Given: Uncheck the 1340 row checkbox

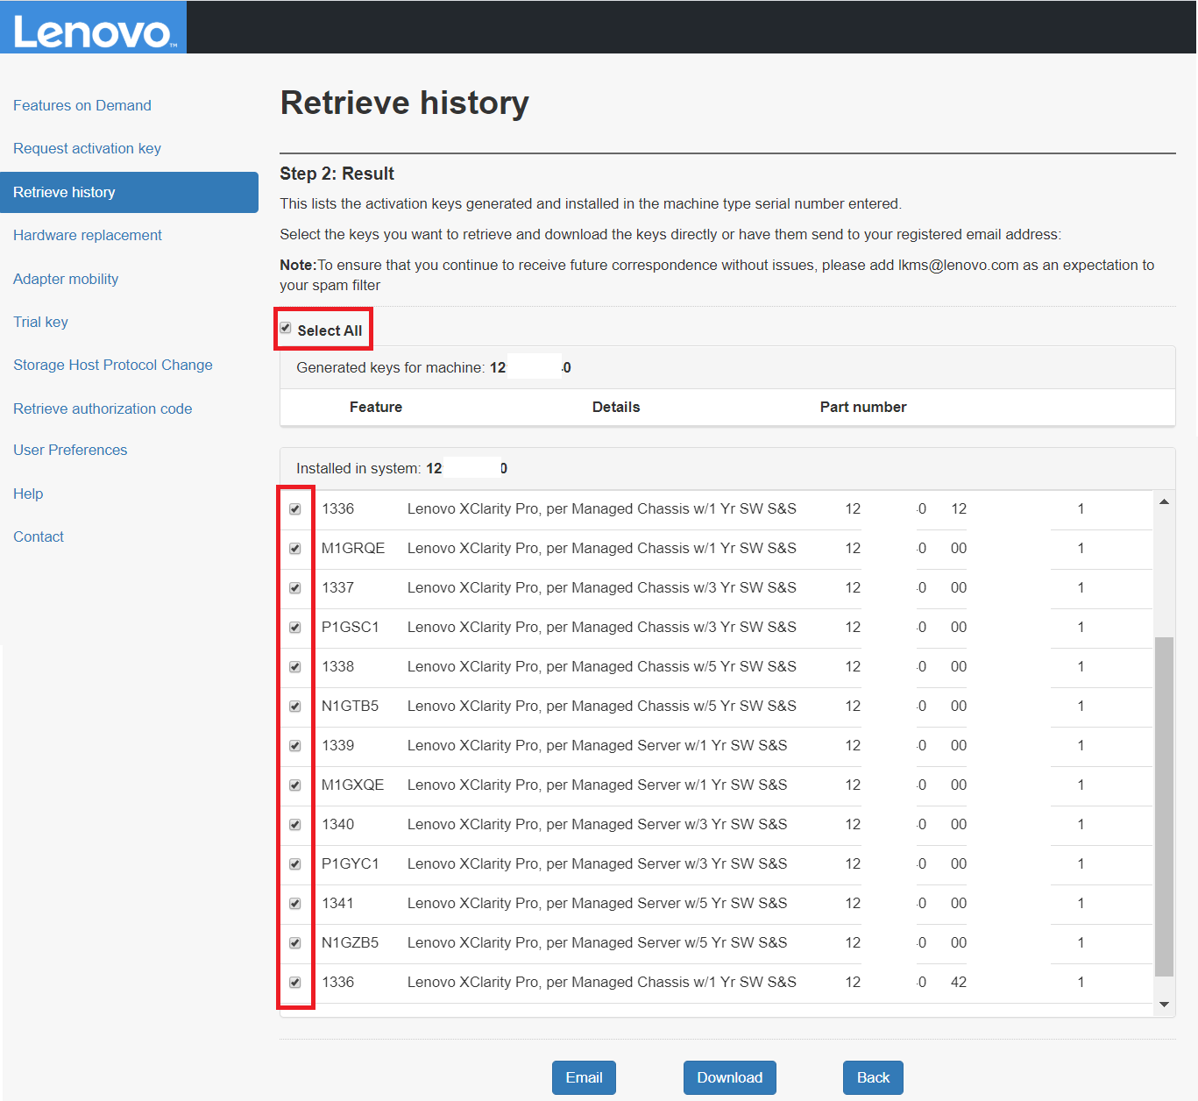Looking at the screenshot, I should point(295,825).
